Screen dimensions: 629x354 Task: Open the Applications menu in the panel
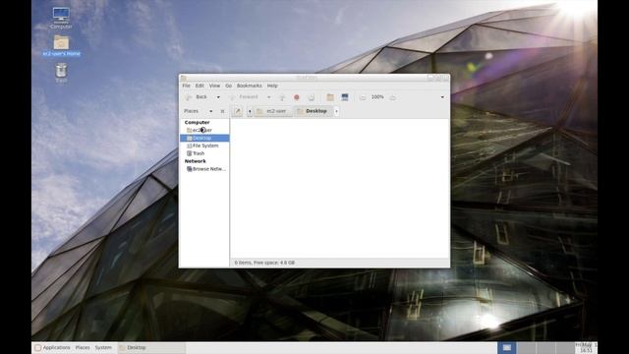click(52, 347)
